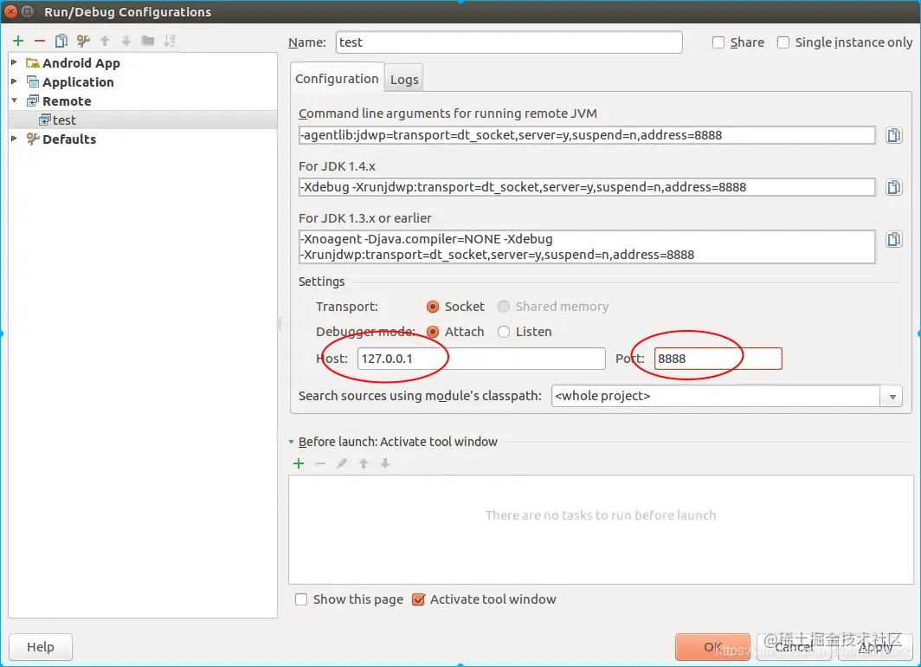
Task: Select Attach debugger mode
Action: (433, 332)
